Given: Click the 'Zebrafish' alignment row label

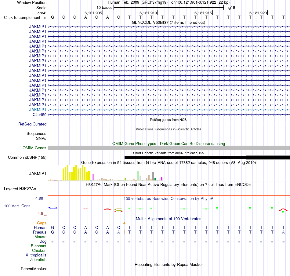Looking at the screenshot, I should (x=38, y=260).
